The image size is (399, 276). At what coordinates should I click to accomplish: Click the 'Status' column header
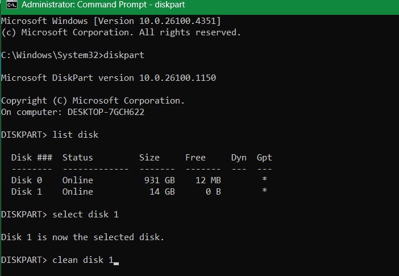click(x=77, y=158)
